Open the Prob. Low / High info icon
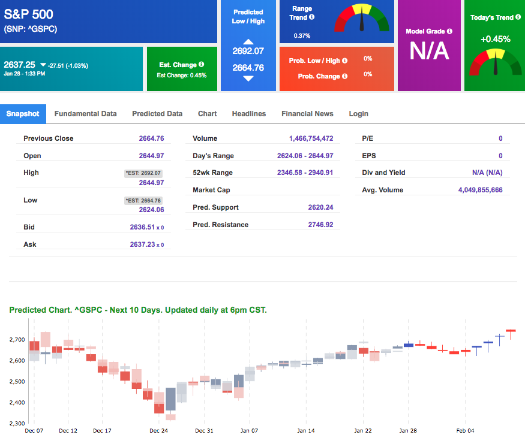 click(x=345, y=61)
